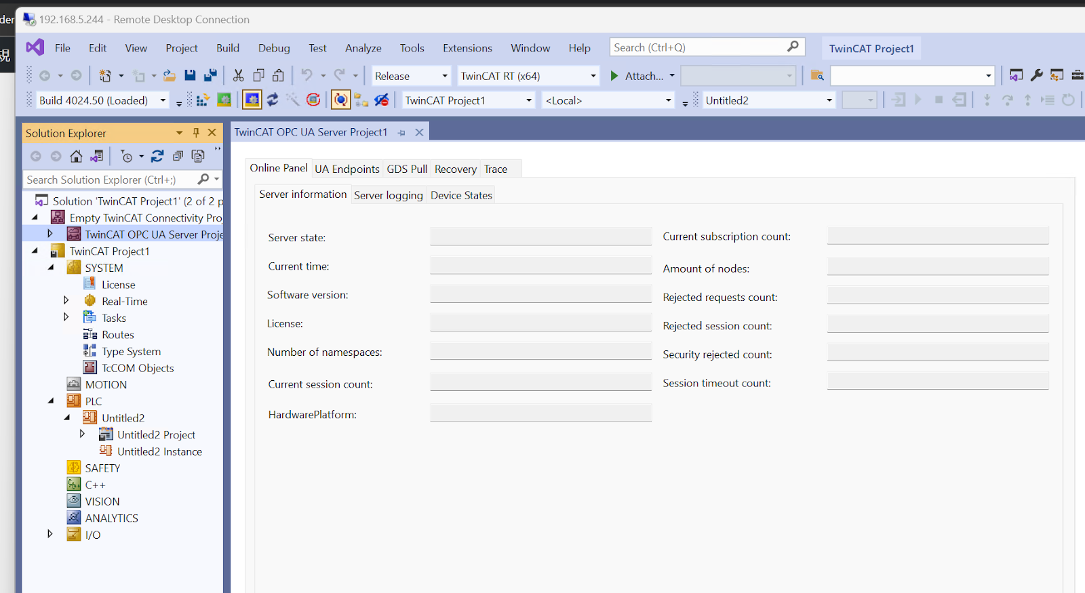Image resolution: width=1085 pixels, height=593 pixels.
Task: Select License under SYSTEM in tree
Action: pos(118,285)
